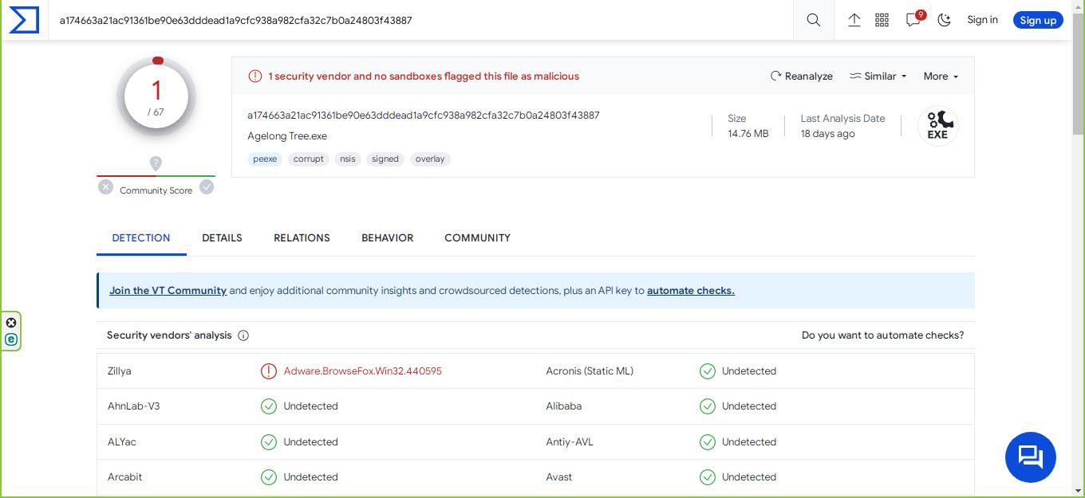The height and width of the screenshot is (498, 1085).
Task: Click the Agelong Tree.exe file name
Action: (287, 136)
